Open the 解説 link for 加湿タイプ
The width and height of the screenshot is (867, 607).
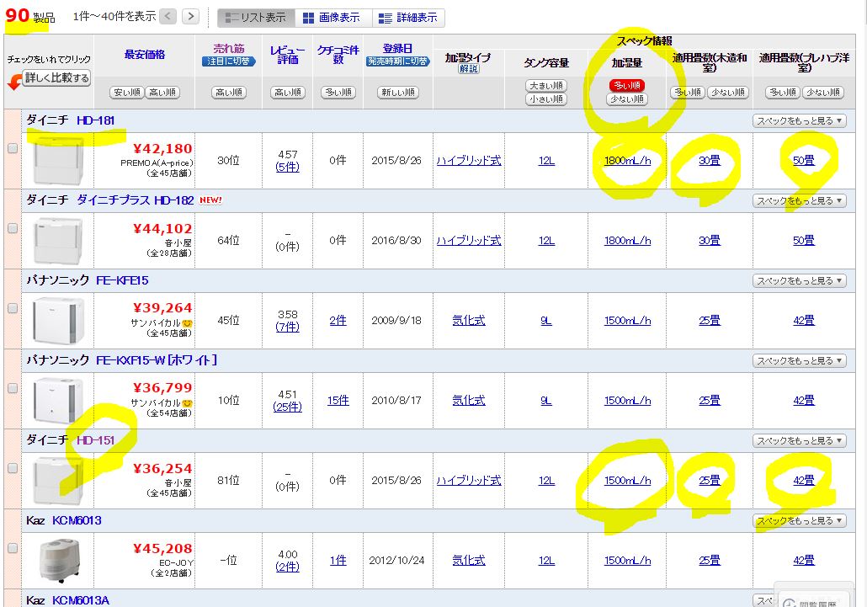click(x=468, y=68)
